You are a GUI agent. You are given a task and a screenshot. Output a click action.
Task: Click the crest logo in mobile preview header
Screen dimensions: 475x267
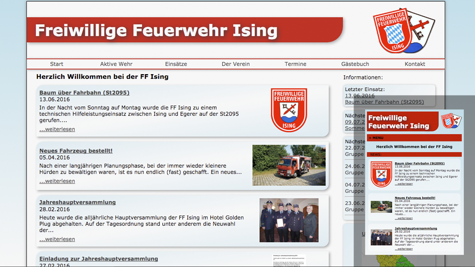click(450, 121)
